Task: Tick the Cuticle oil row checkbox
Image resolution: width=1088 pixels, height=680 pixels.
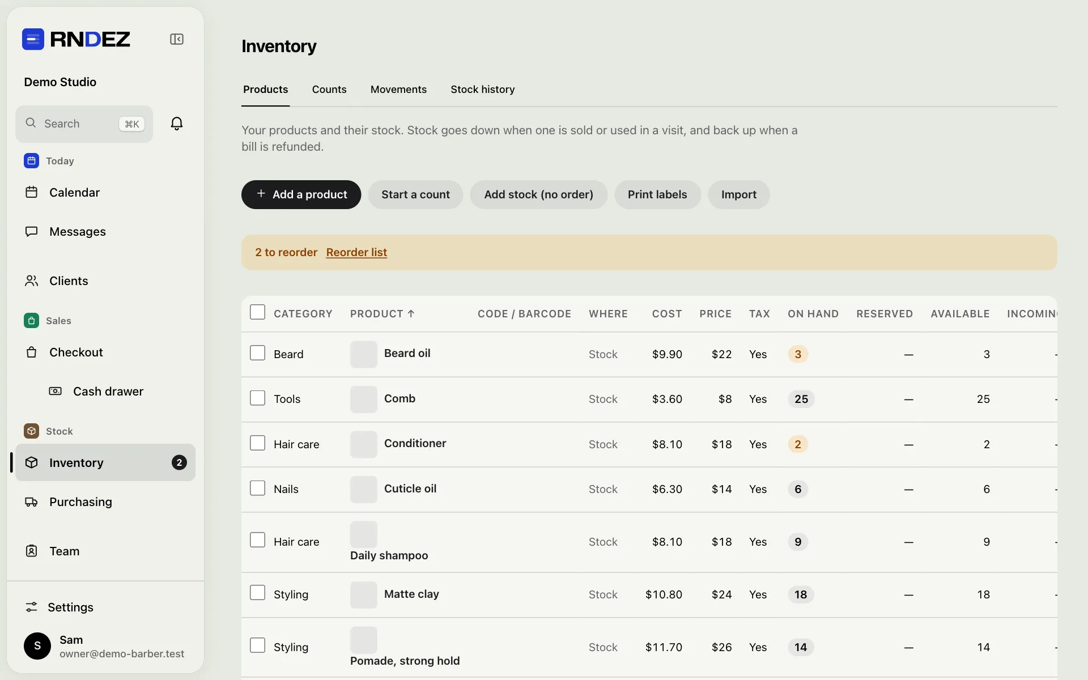Action: pyautogui.click(x=258, y=488)
